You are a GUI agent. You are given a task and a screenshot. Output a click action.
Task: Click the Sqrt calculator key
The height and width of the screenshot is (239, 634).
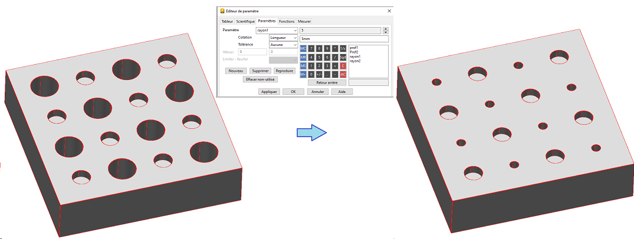tap(343, 57)
